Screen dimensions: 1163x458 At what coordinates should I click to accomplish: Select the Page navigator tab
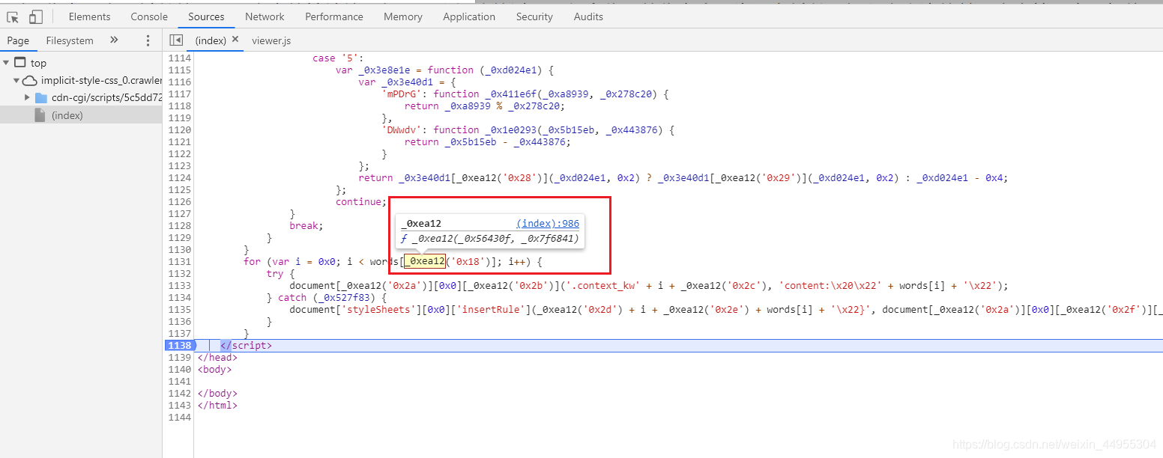[x=18, y=40]
